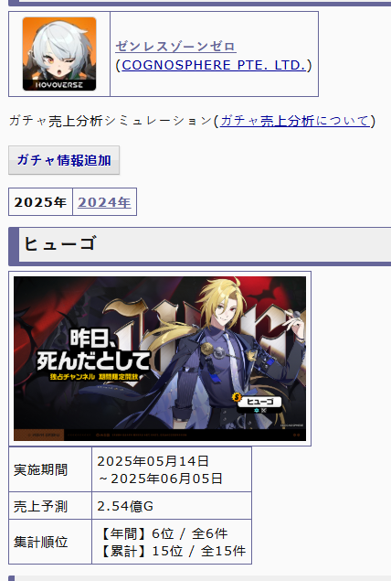Click the 昨日、死んだとして banner title text
Viewport: 391px width, 581px height.
(93, 350)
